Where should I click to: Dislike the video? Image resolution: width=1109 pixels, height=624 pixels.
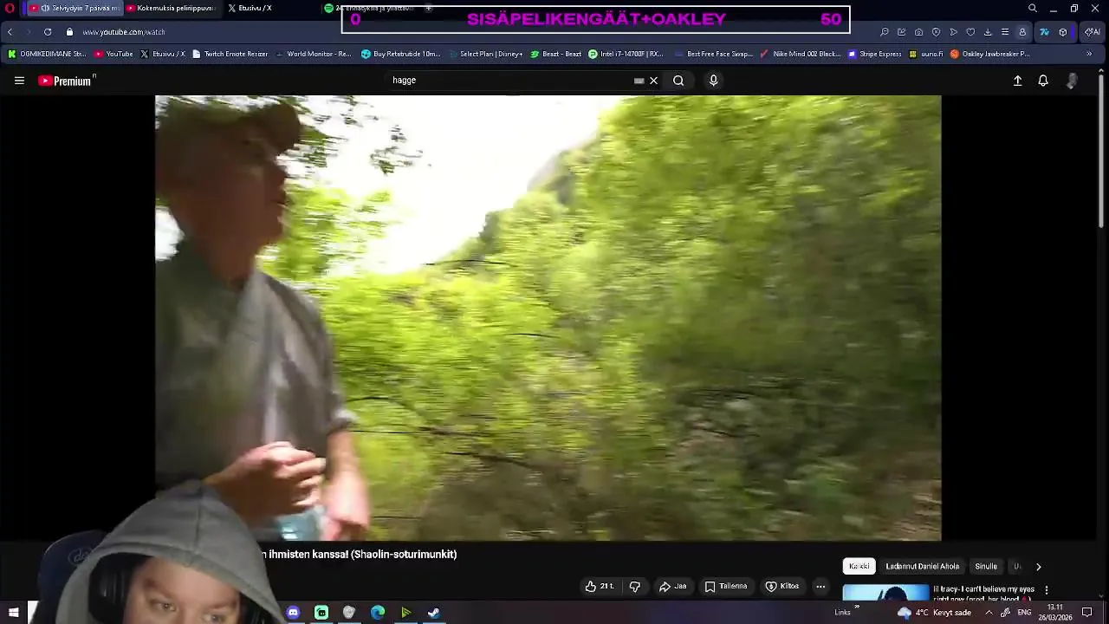click(635, 587)
